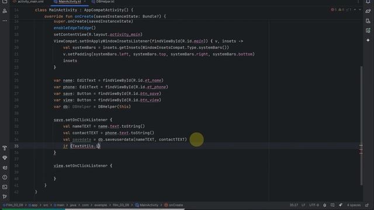The image size is (374, 210).
Task: Open the Version Control branch icon
Action: click(x=5, y=197)
